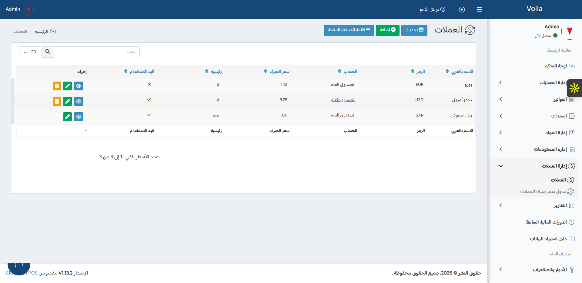
Task: Edit the دولار أمريكي row
Action: pyautogui.click(x=68, y=101)
